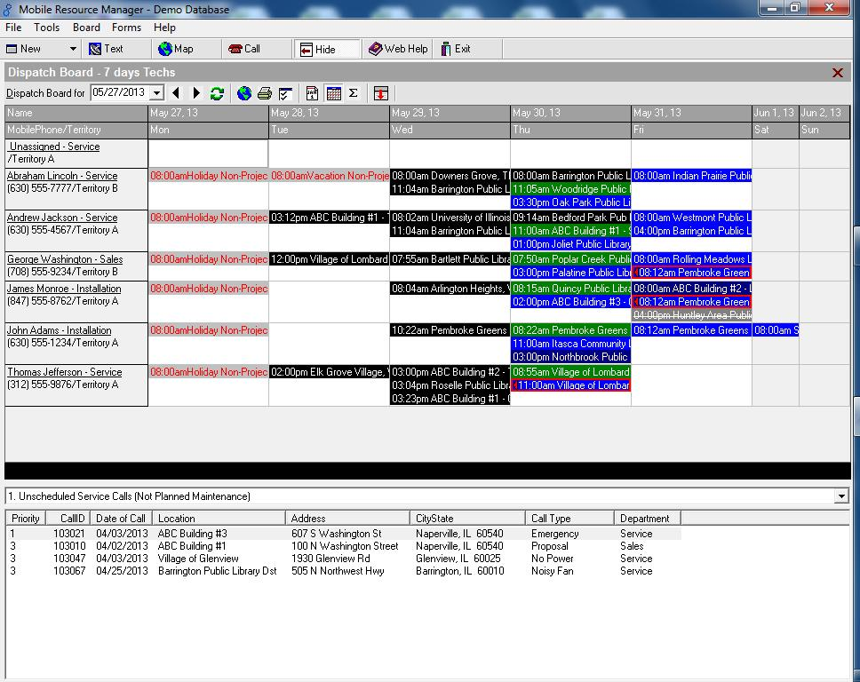Open the summary (sigma) view
Viewport: 860px width, 682px height.
tap(354, 93)
